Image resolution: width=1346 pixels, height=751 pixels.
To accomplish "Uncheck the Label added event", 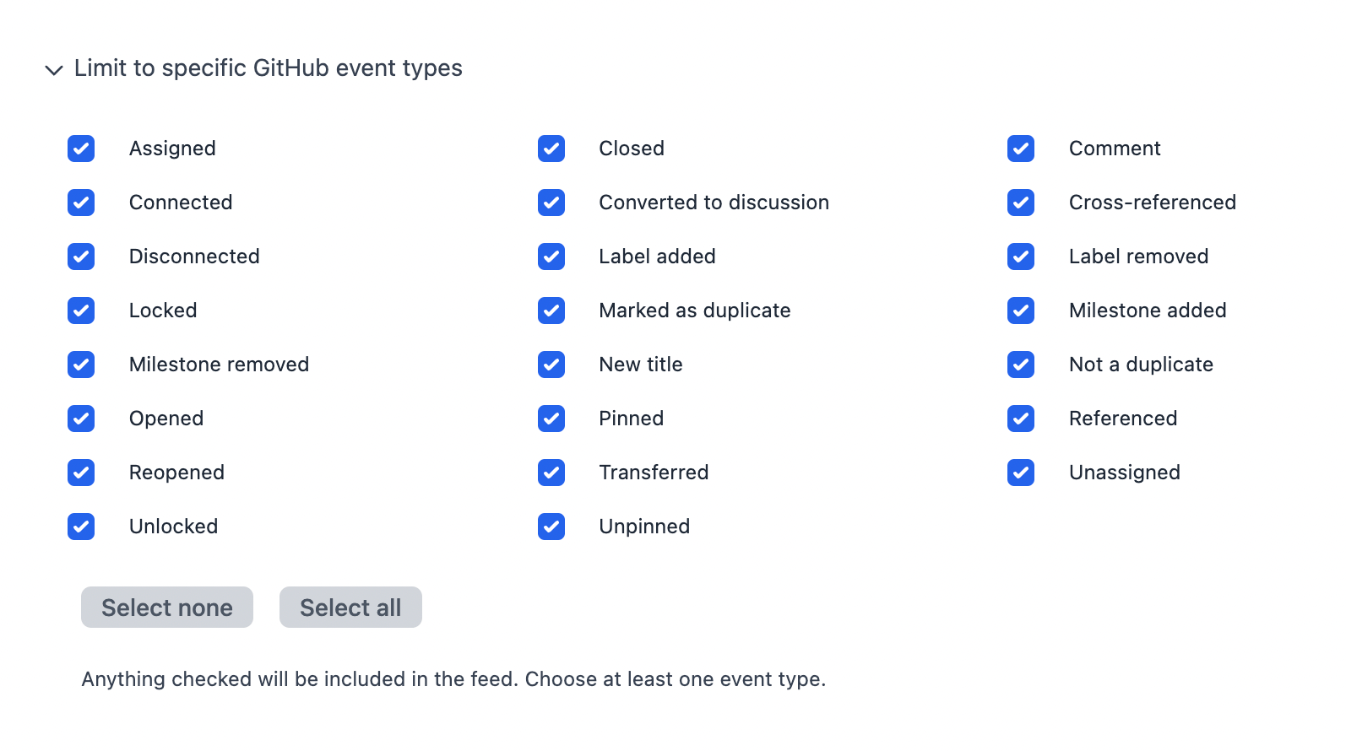I will (551, 257).
